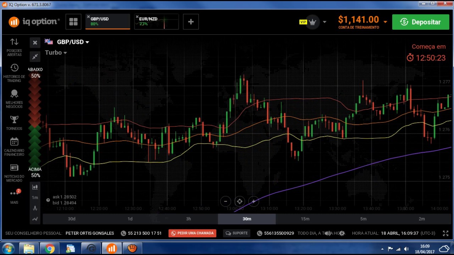The image size is (454, 255).
Task: Select the 15m timeframe
Action: (x=305, y=219)
